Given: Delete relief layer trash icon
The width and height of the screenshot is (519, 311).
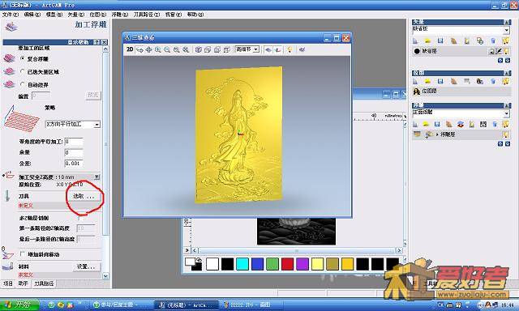Looking at the screenshot, I should [x=495, y=124].
